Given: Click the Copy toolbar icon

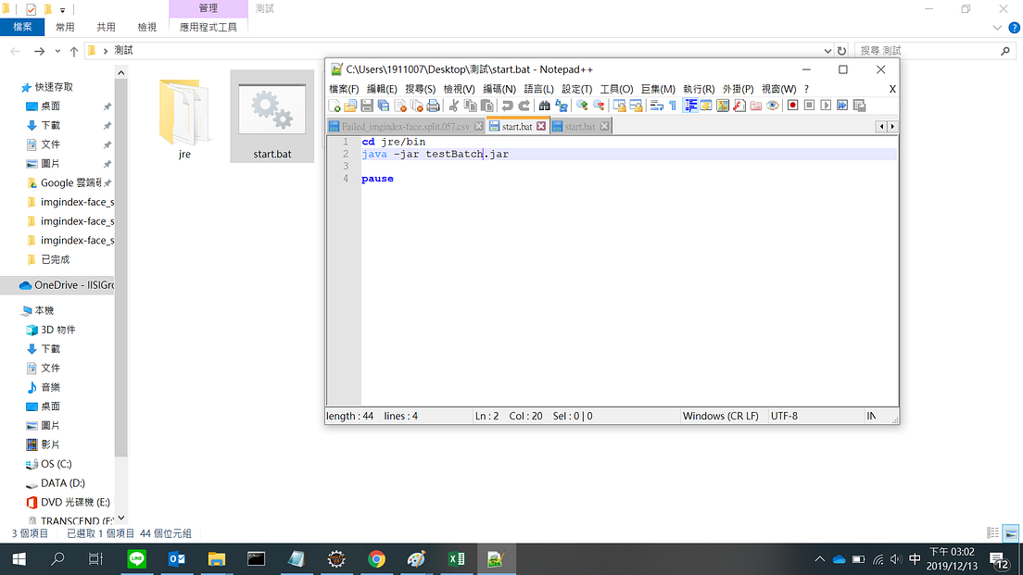Looking at the screenshot, I should 471,106.
